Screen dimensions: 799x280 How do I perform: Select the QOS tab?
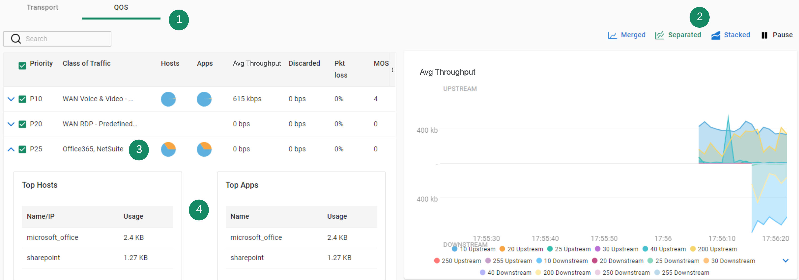[121, 7]
